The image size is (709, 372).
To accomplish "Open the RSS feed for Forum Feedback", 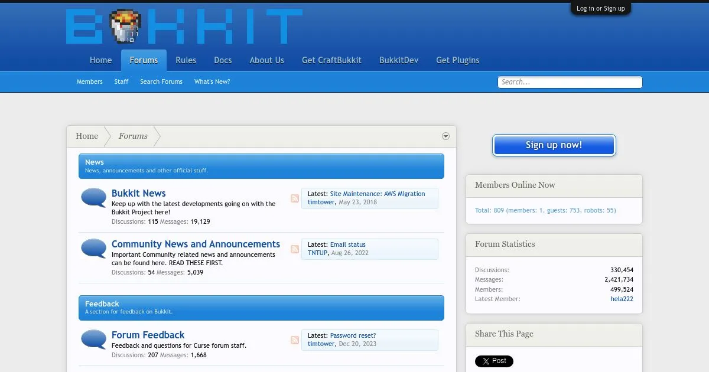I will [295, 340].
